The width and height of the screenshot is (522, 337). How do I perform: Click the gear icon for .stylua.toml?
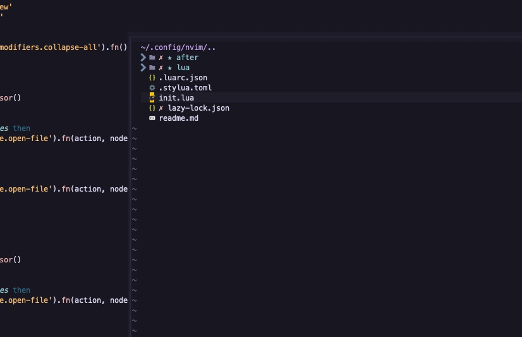152,88
